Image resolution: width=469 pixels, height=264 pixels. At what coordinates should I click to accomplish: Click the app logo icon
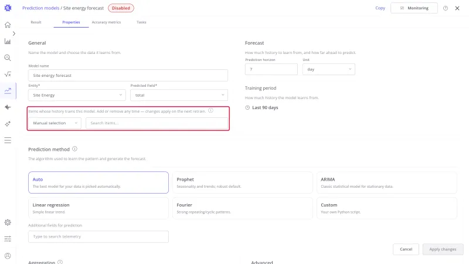coord(8,8)
